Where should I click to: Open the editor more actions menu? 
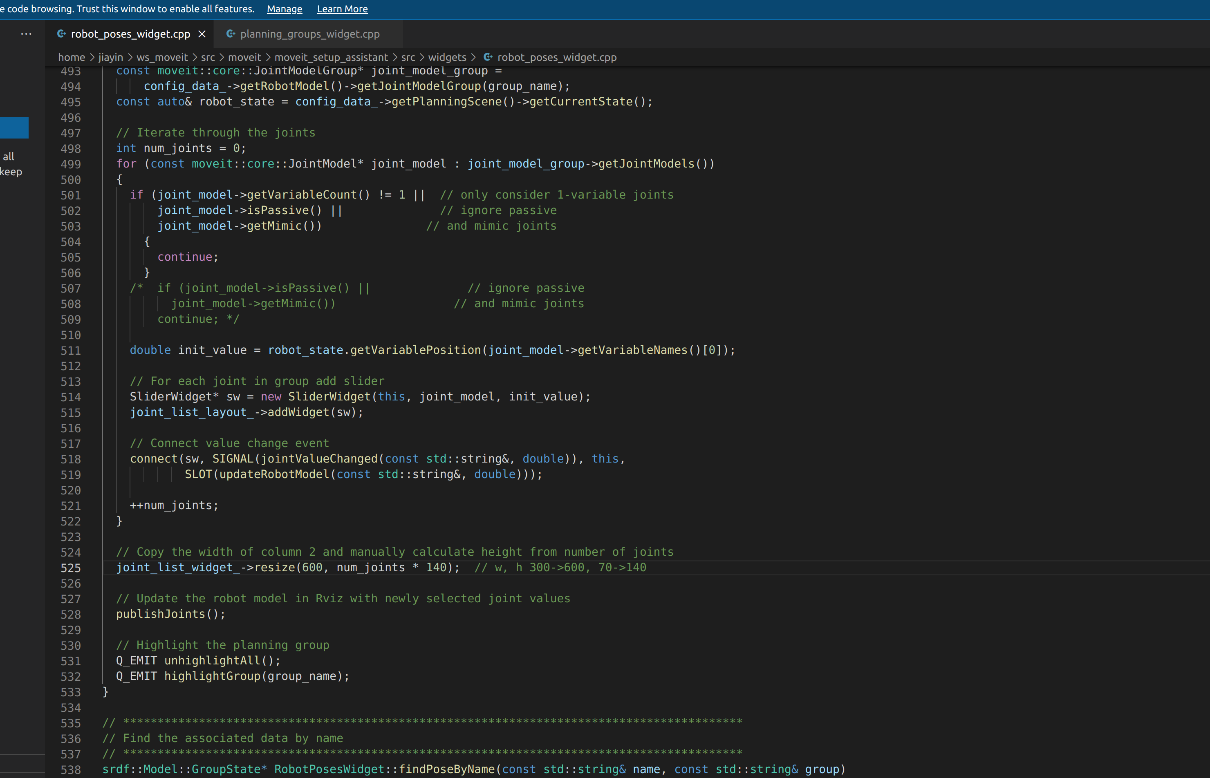(27, 34)
